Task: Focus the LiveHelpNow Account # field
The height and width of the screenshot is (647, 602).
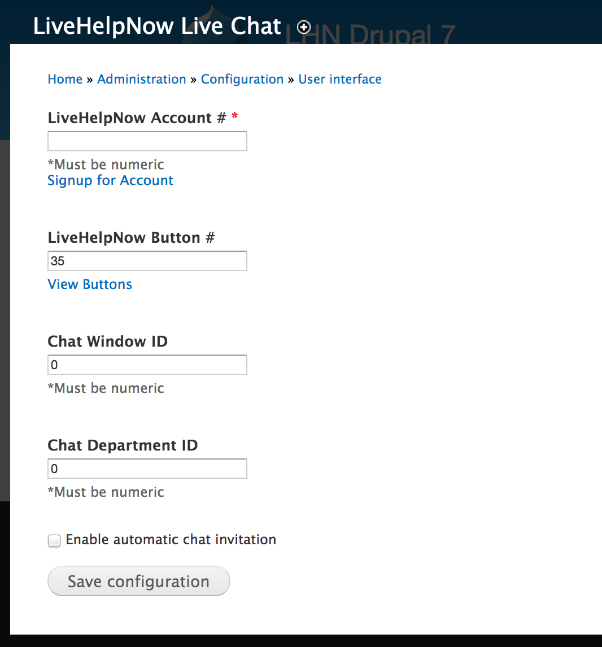Action: click(x=147, y=141)
